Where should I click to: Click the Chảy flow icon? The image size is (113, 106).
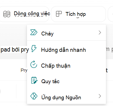[x=34, y=33]
